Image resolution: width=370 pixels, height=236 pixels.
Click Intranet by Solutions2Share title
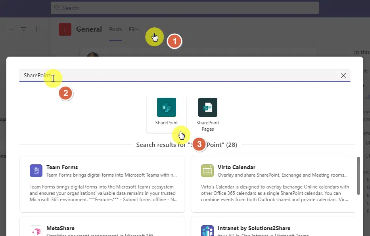pos(254,228)
